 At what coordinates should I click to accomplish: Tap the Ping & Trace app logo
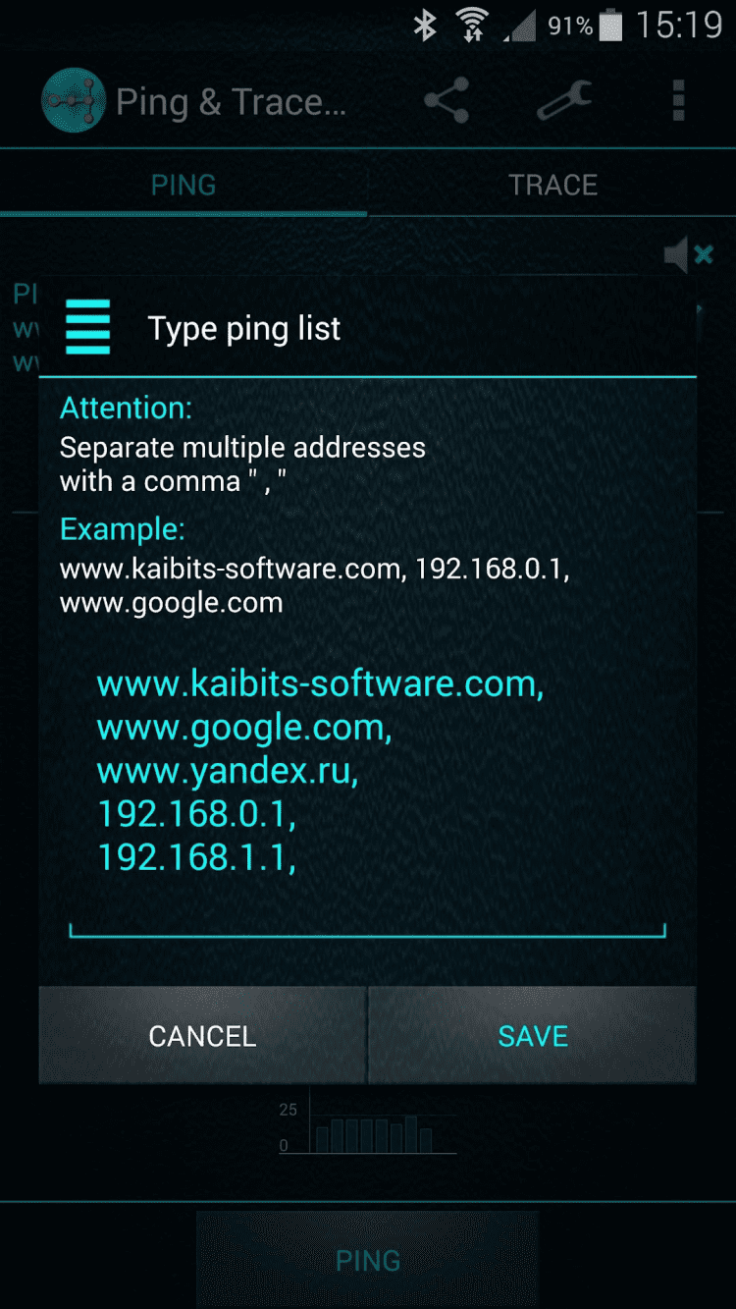click(74, 100)
